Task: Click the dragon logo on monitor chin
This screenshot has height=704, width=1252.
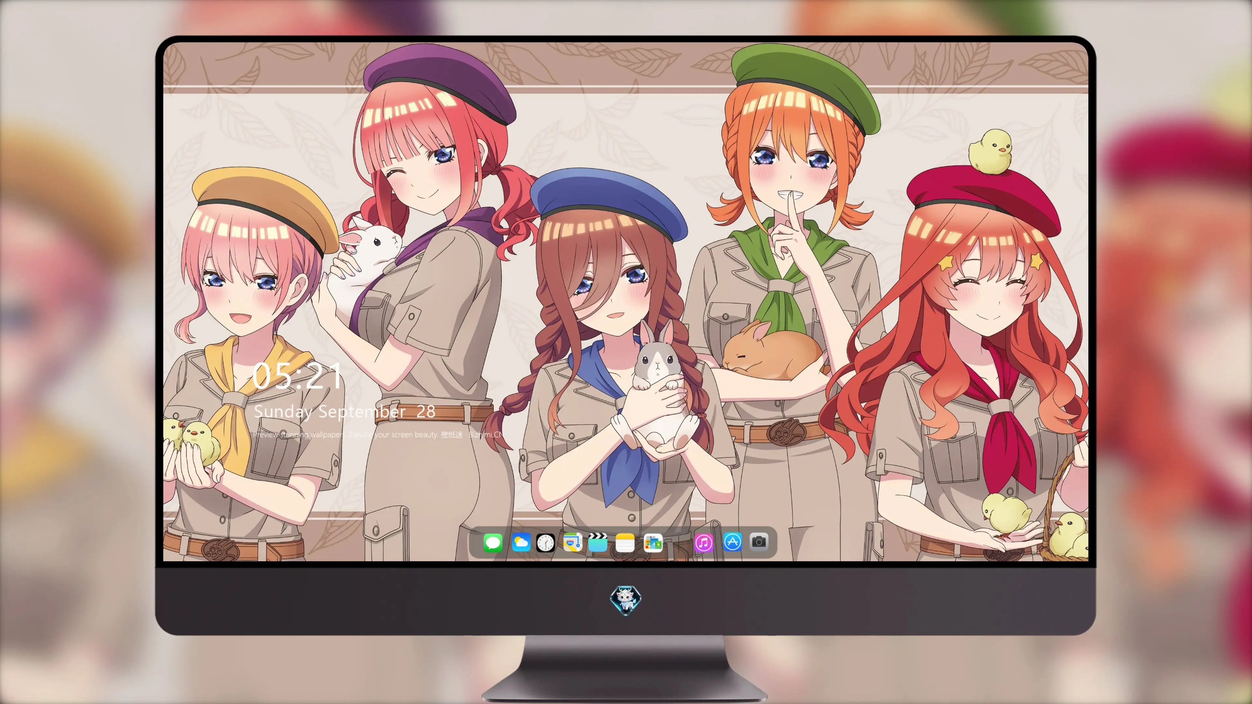Action: point(626,600)
